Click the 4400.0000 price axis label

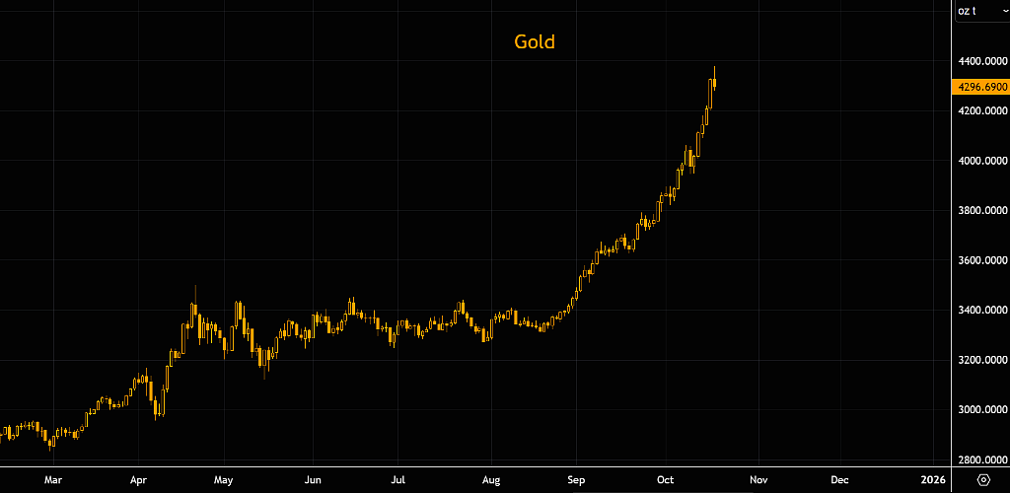tap(981, 61)
